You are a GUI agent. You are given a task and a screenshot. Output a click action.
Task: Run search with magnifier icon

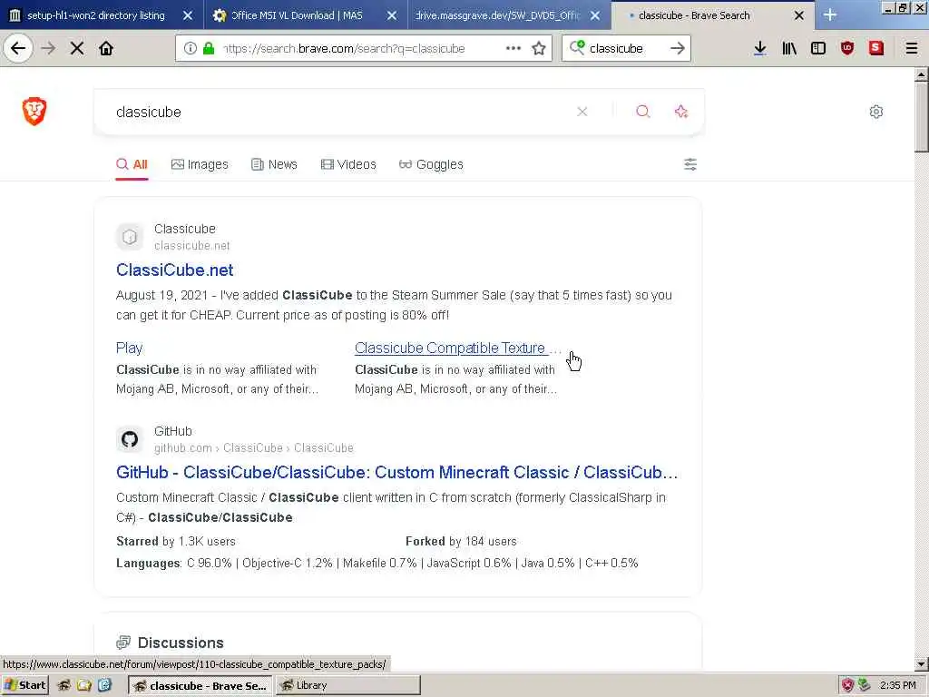tap(643, 112)
